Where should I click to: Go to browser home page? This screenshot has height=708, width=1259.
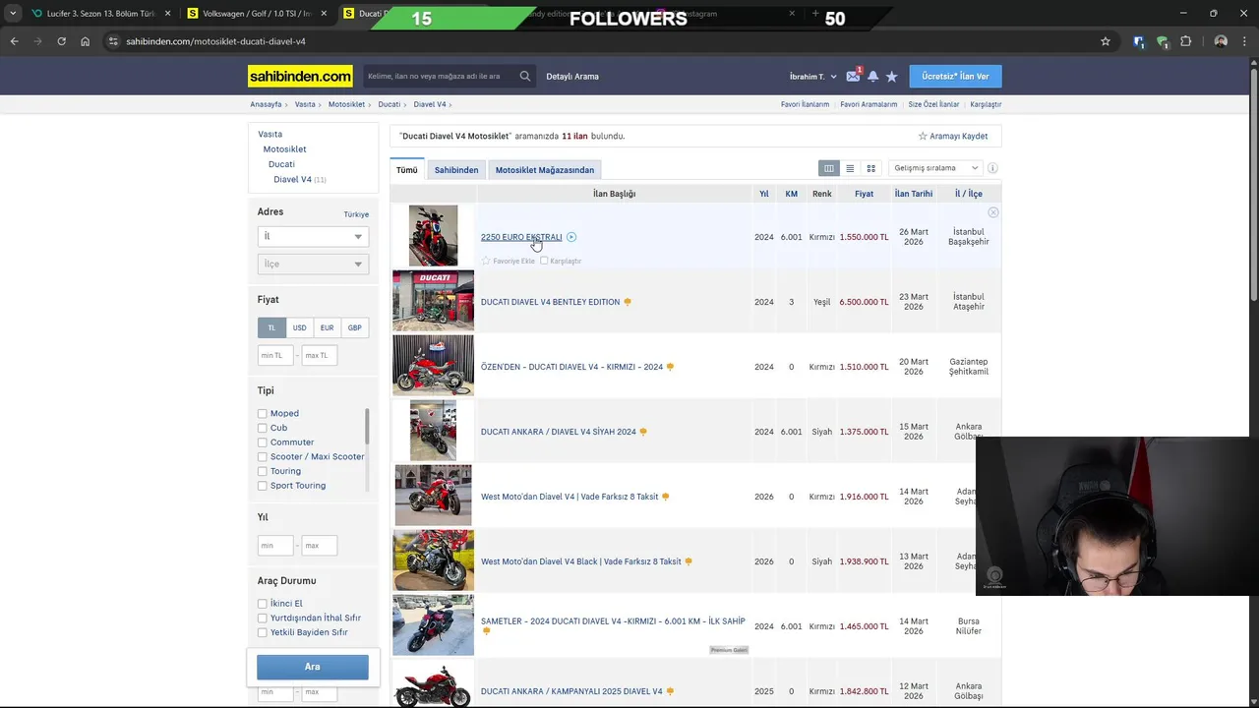click(85, 41)
